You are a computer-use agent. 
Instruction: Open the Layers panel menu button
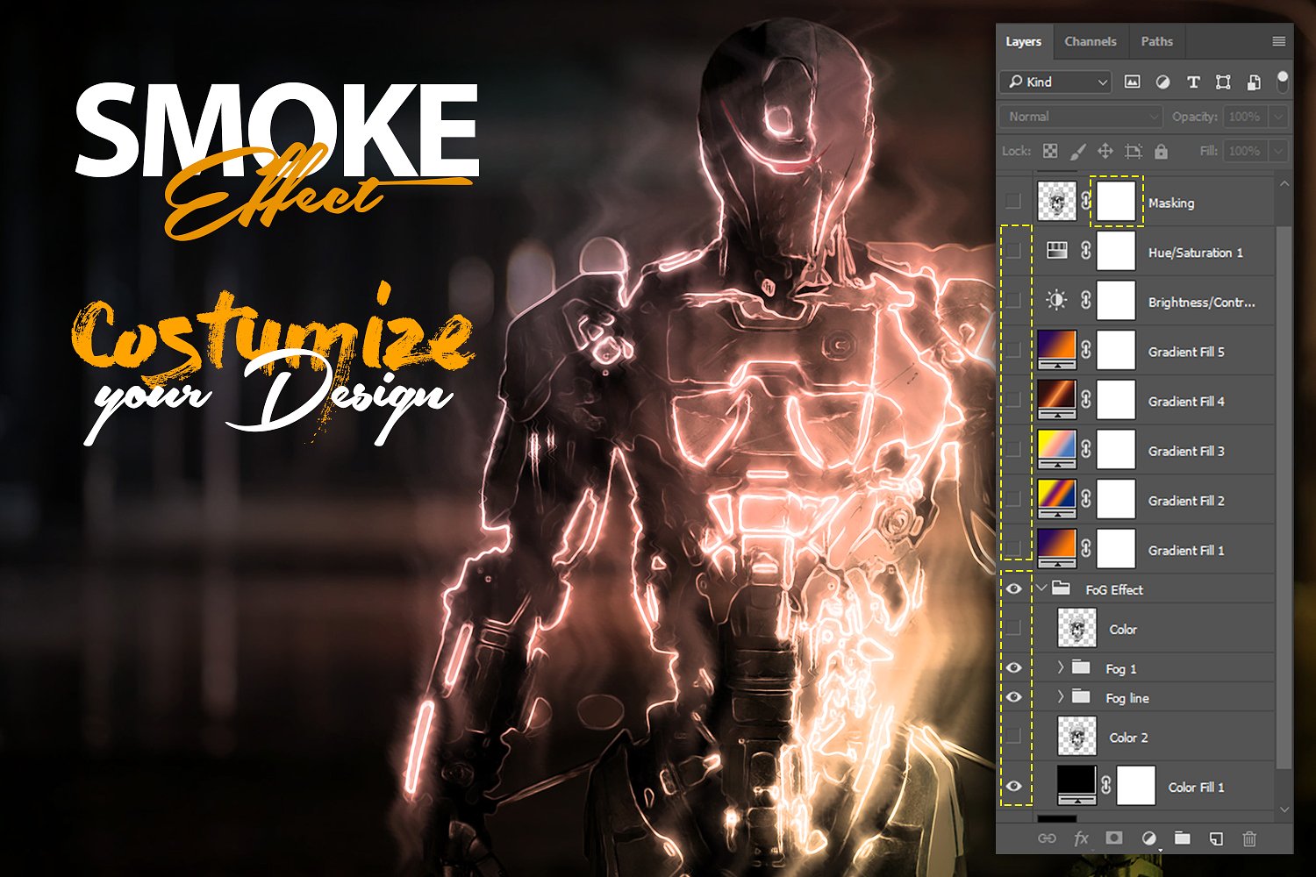(1278, 41)
